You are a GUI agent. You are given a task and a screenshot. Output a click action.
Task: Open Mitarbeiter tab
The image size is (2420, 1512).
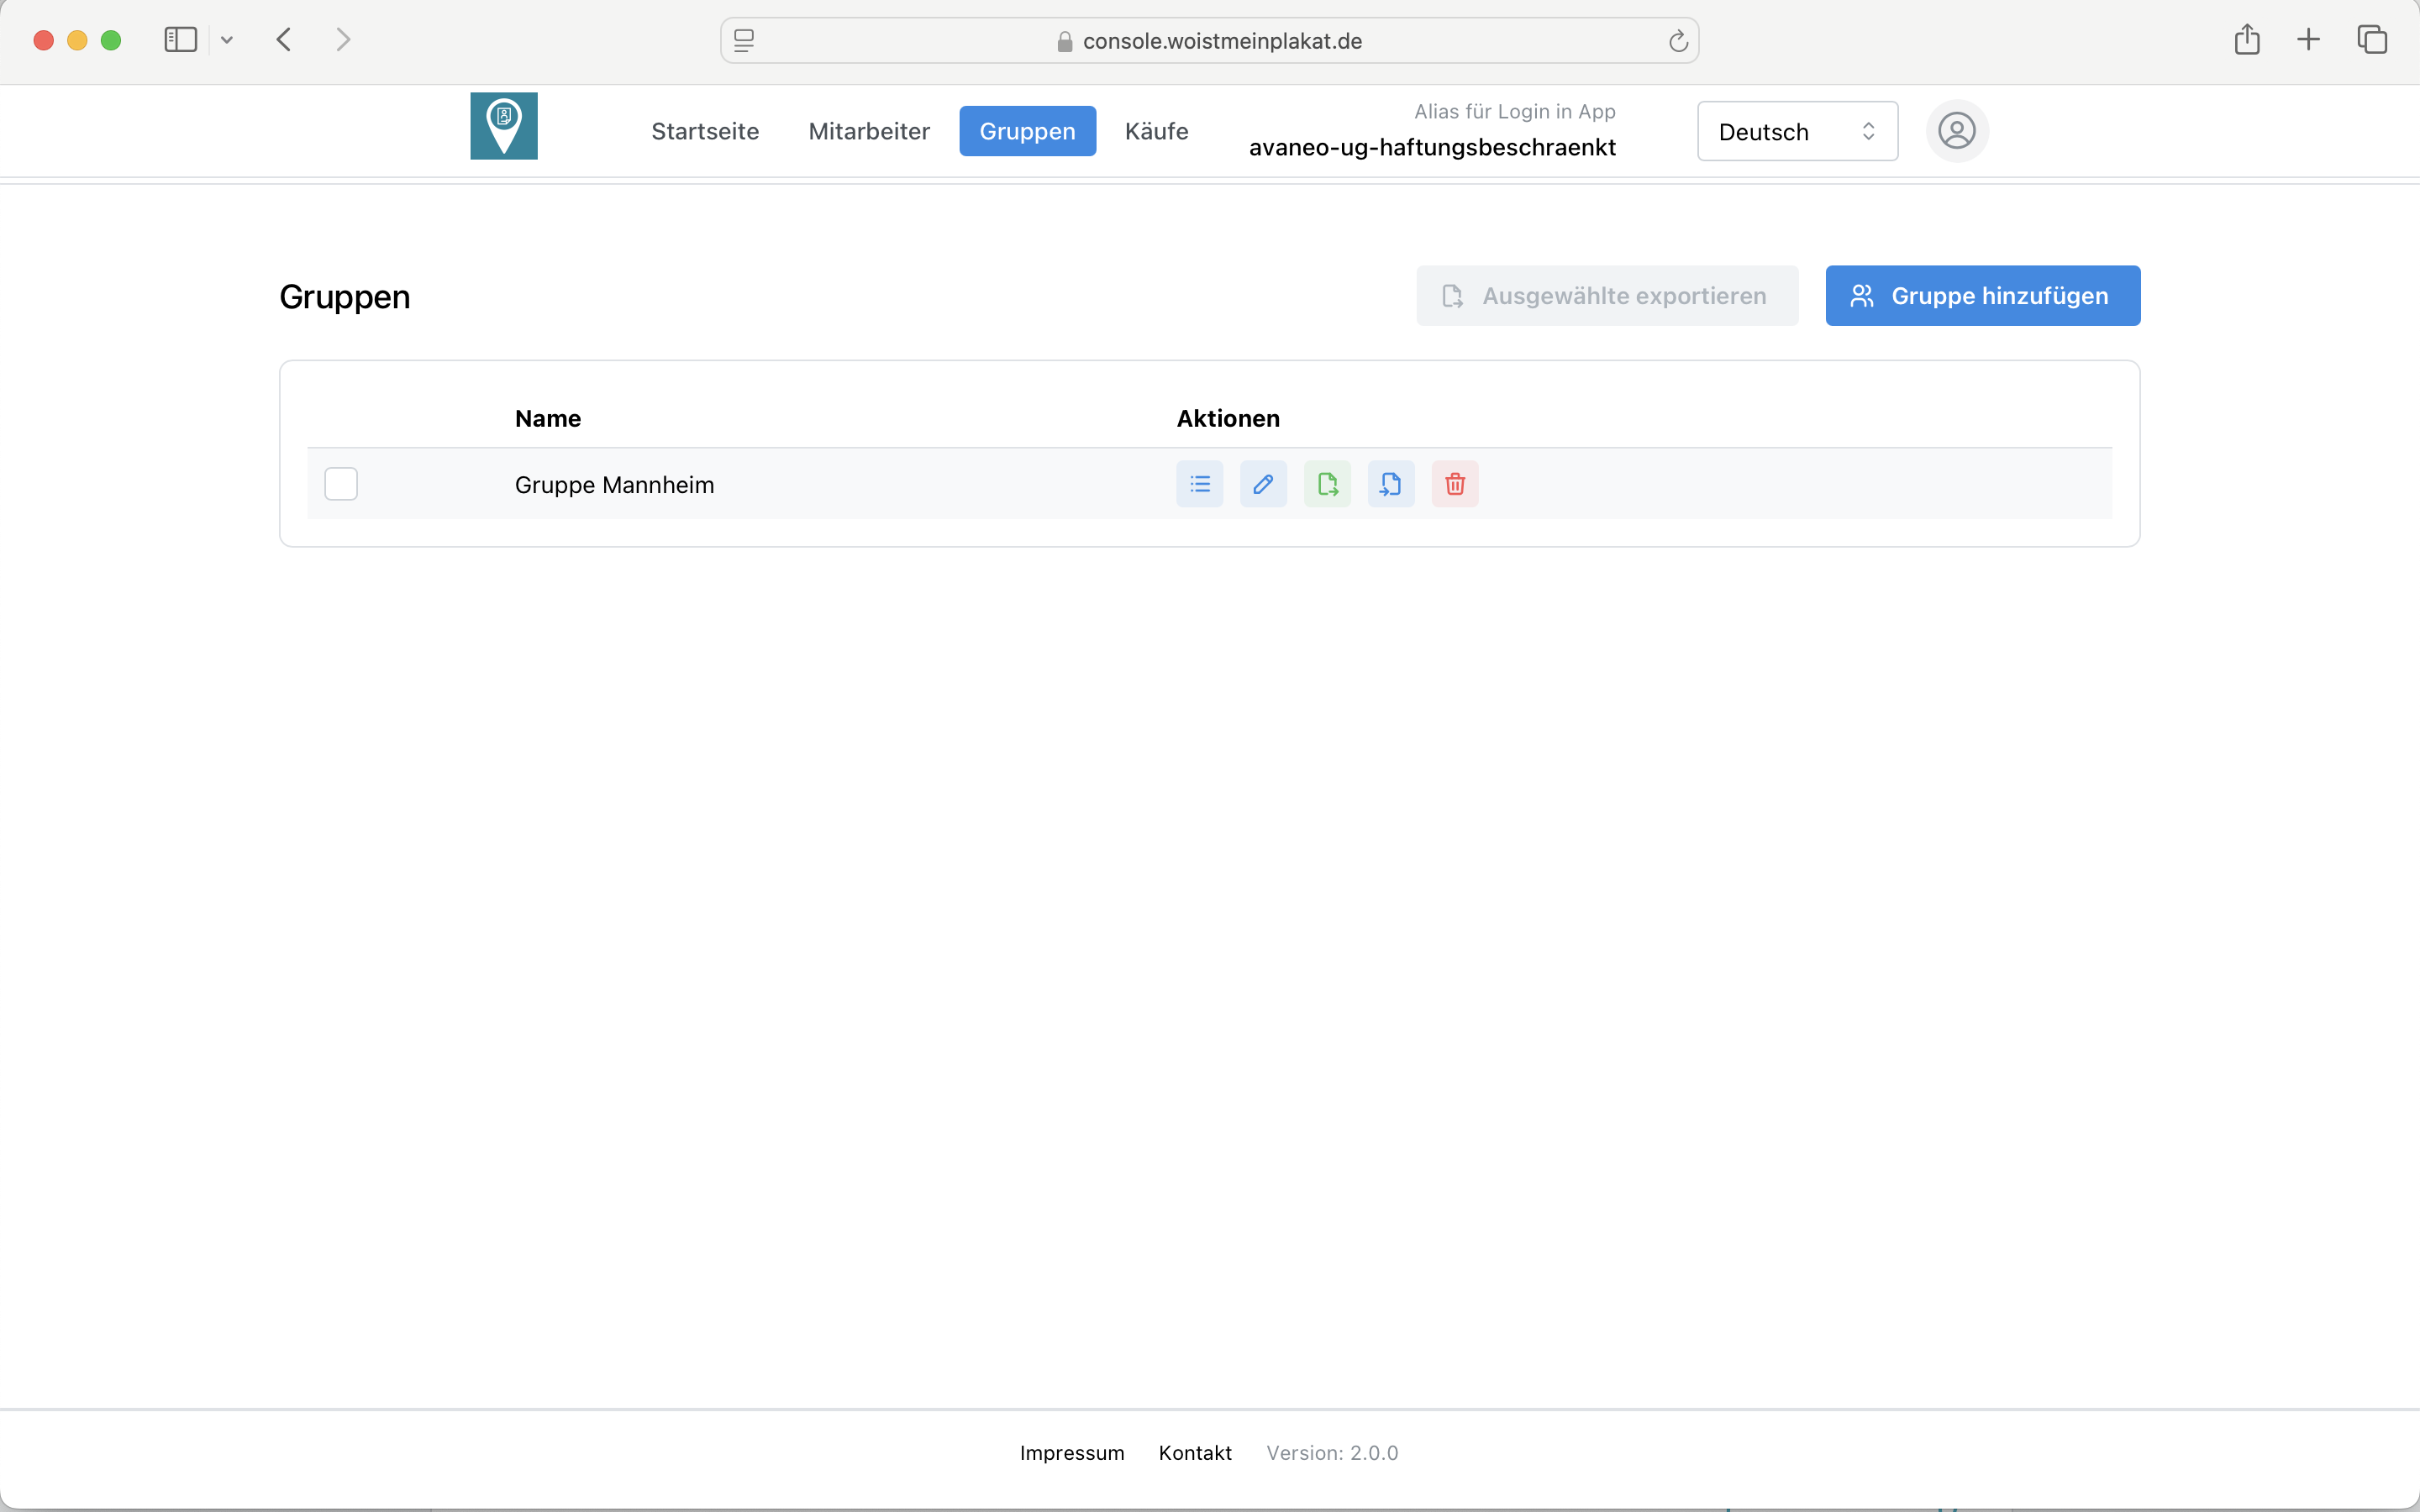click(869, 131)
